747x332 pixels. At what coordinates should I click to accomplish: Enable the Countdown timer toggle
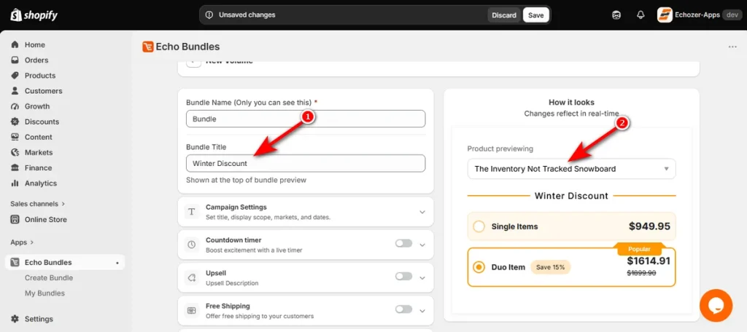(x=403, y=243)
